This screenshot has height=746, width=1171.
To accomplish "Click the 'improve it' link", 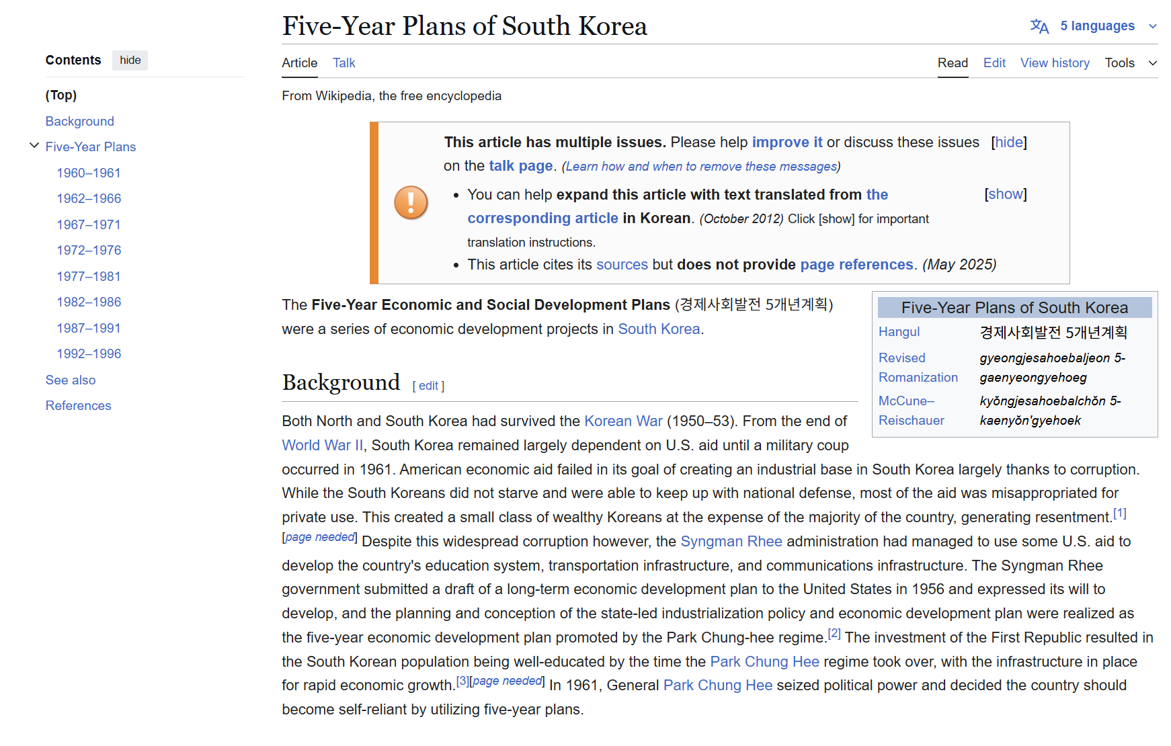I will (787, 142).
